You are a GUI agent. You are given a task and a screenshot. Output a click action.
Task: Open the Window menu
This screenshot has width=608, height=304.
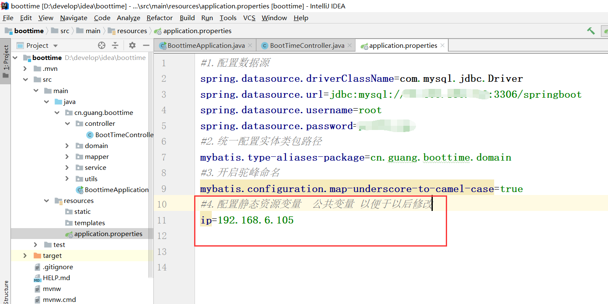(274, 18)
